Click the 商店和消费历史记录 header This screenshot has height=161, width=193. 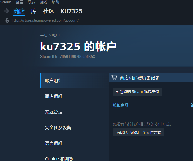140,78
